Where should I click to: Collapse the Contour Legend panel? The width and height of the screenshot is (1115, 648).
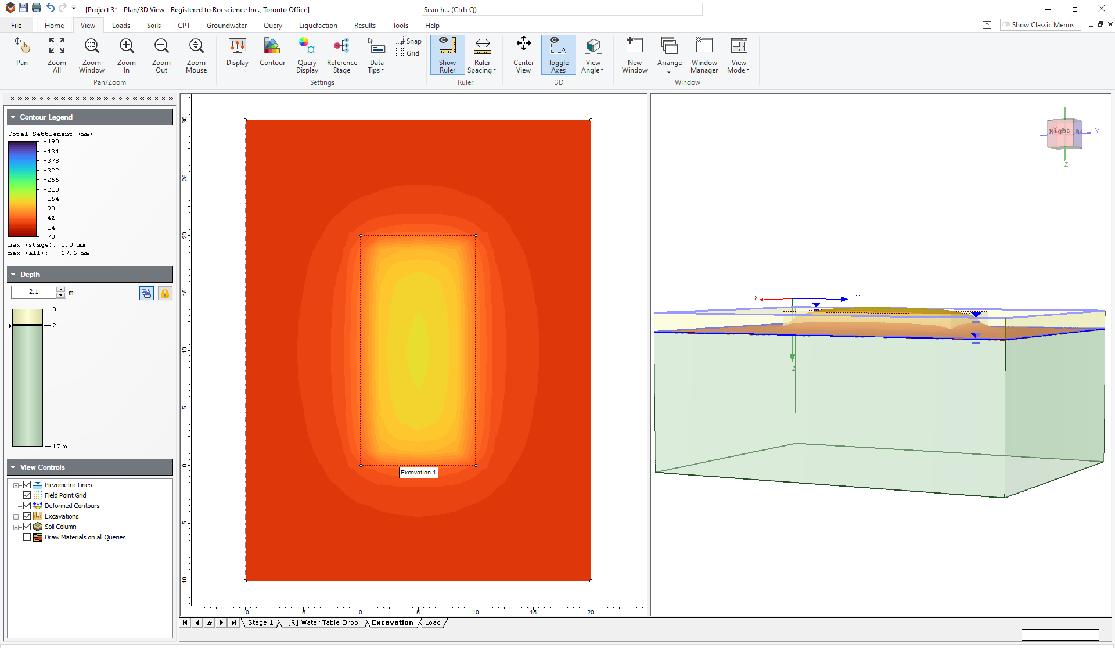coord(13,117)
